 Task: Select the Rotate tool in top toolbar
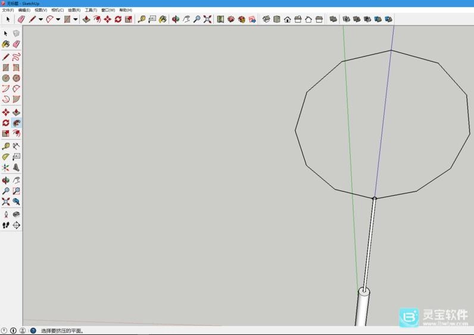click(x=118, y=19)
